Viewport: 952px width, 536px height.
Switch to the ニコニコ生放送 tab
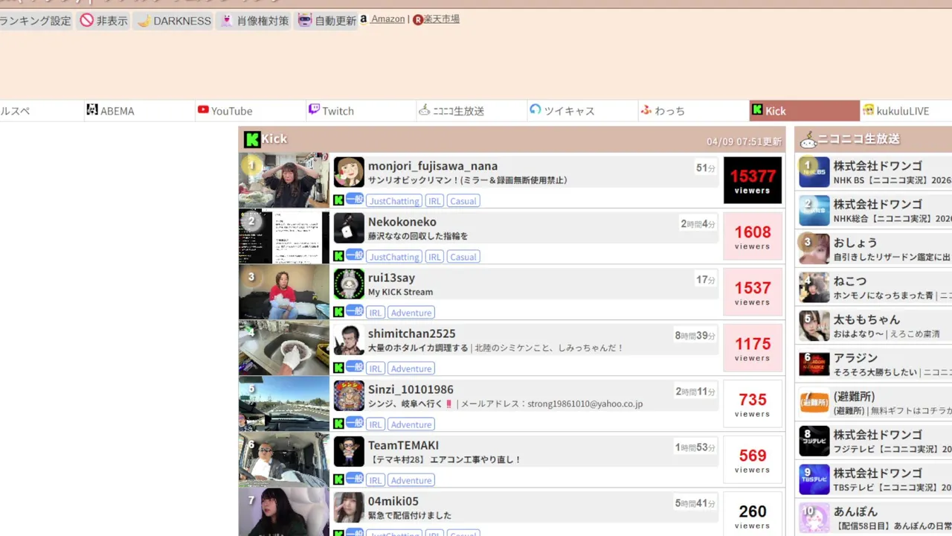click(x=472, y=111)
